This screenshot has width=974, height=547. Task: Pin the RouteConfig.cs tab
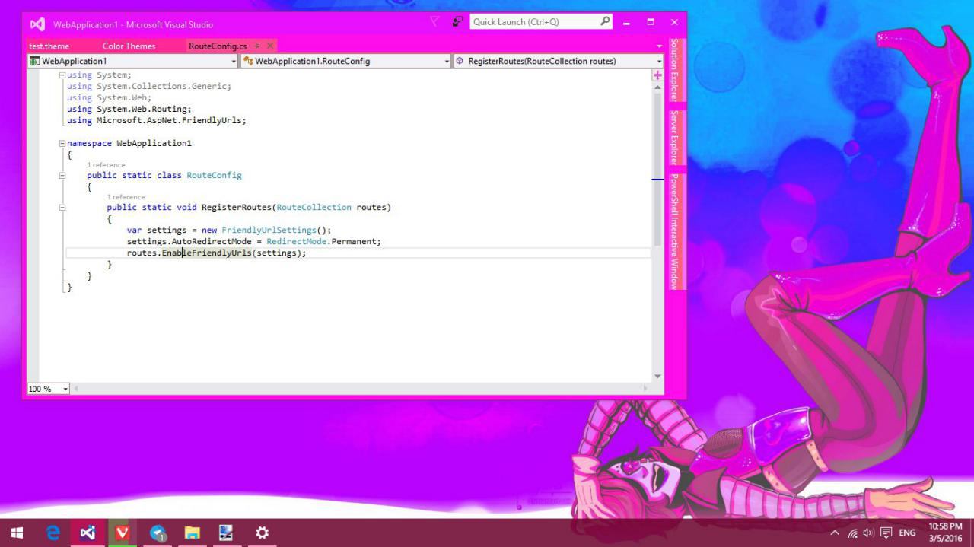pyautogui.click(x=257, y=46)
